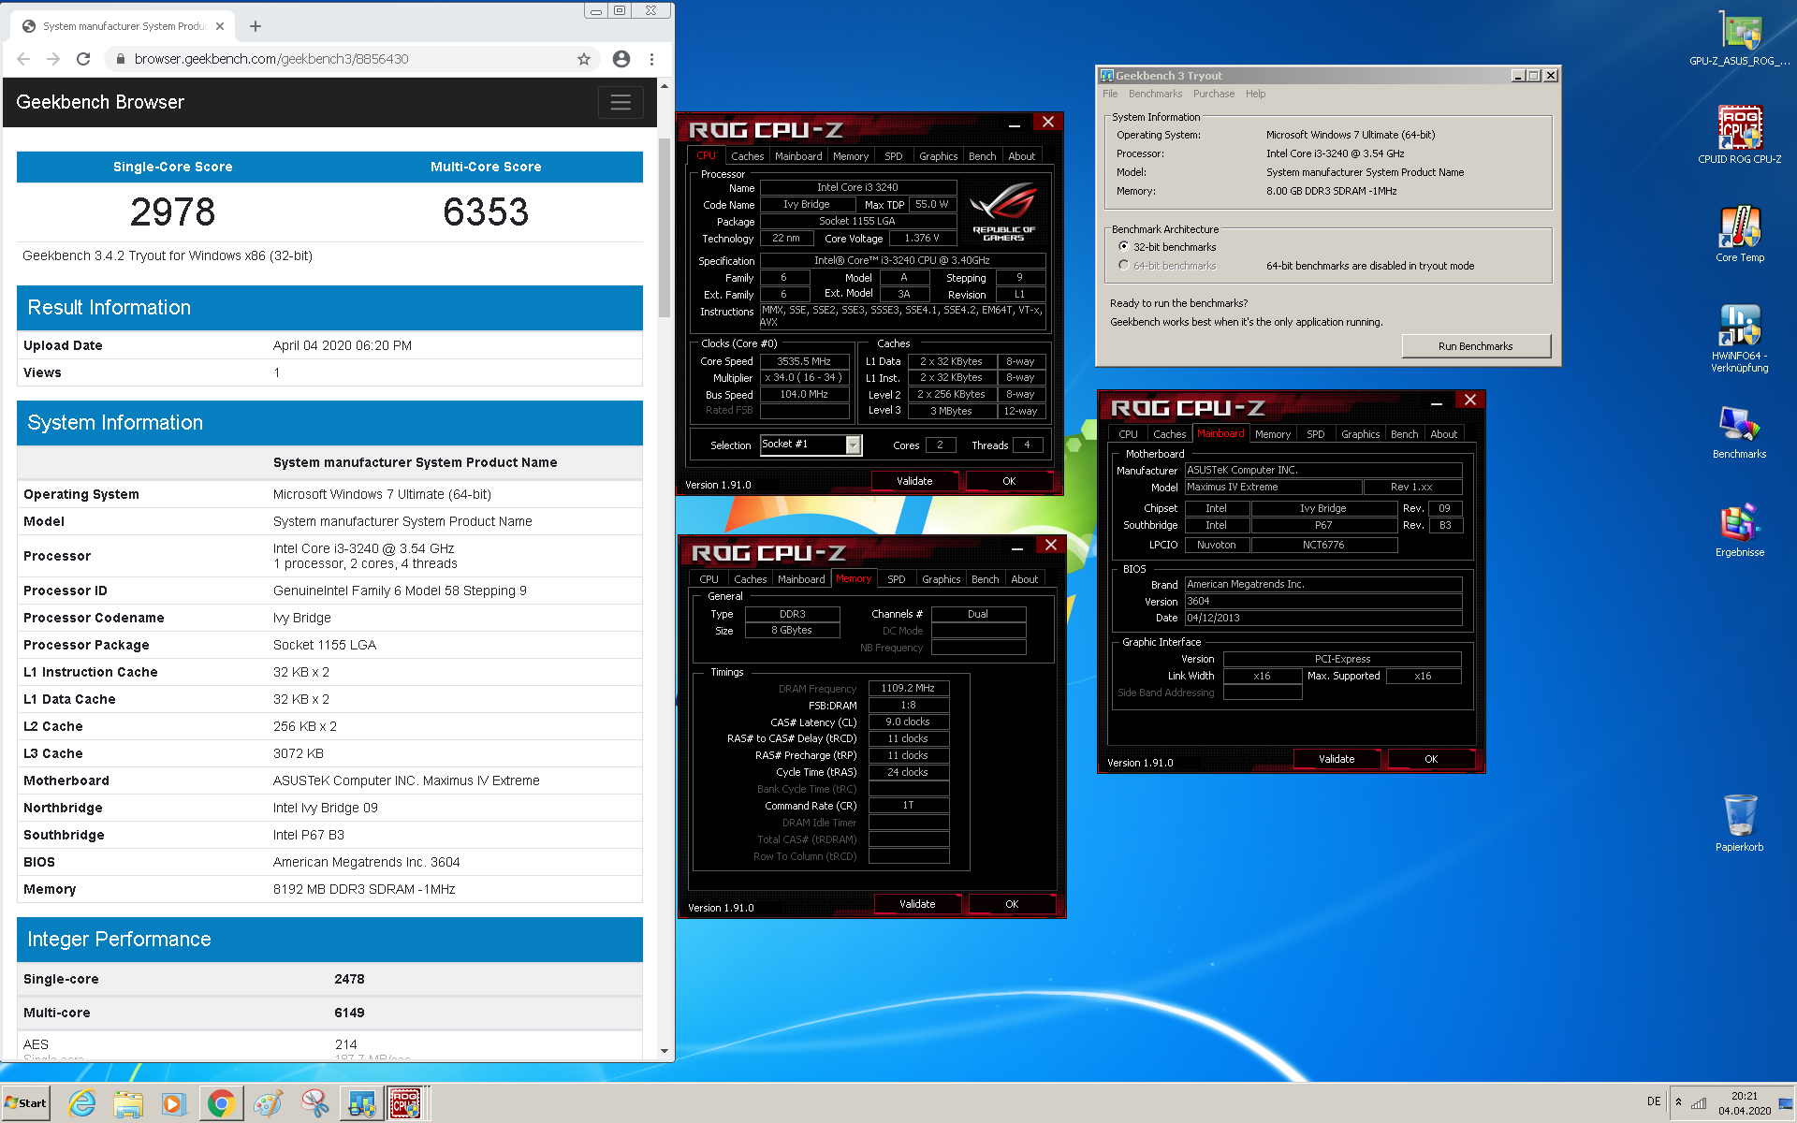This screenshot has width=1797, height=1123.
Task: Open the CPUID ROG CPU-Z desktop shortcut
Action: pyautogui.click(x=1739, y=136)
